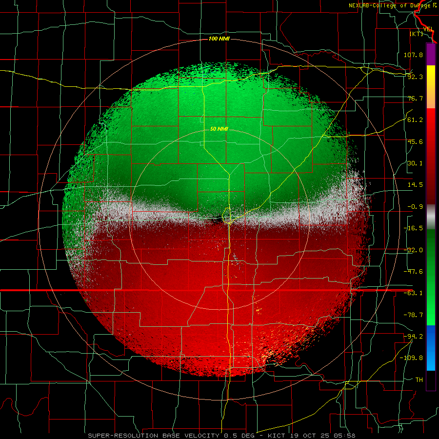The image size is (439, 439).
Task: Click the -32.0 legend value
Action: click(x=413, y=250)
